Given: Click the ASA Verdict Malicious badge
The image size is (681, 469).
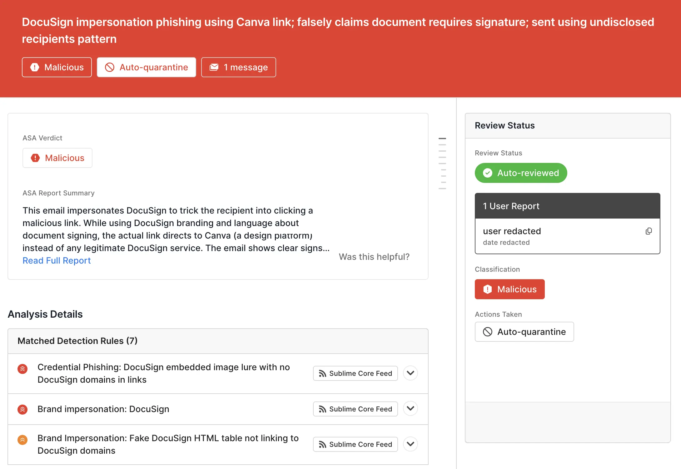Looking at the screenshot, I should (x=57, y=158).
